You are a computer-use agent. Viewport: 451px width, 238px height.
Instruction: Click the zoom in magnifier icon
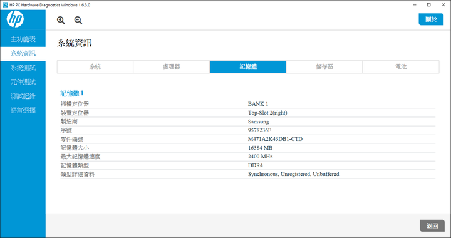tap(61, 20)
